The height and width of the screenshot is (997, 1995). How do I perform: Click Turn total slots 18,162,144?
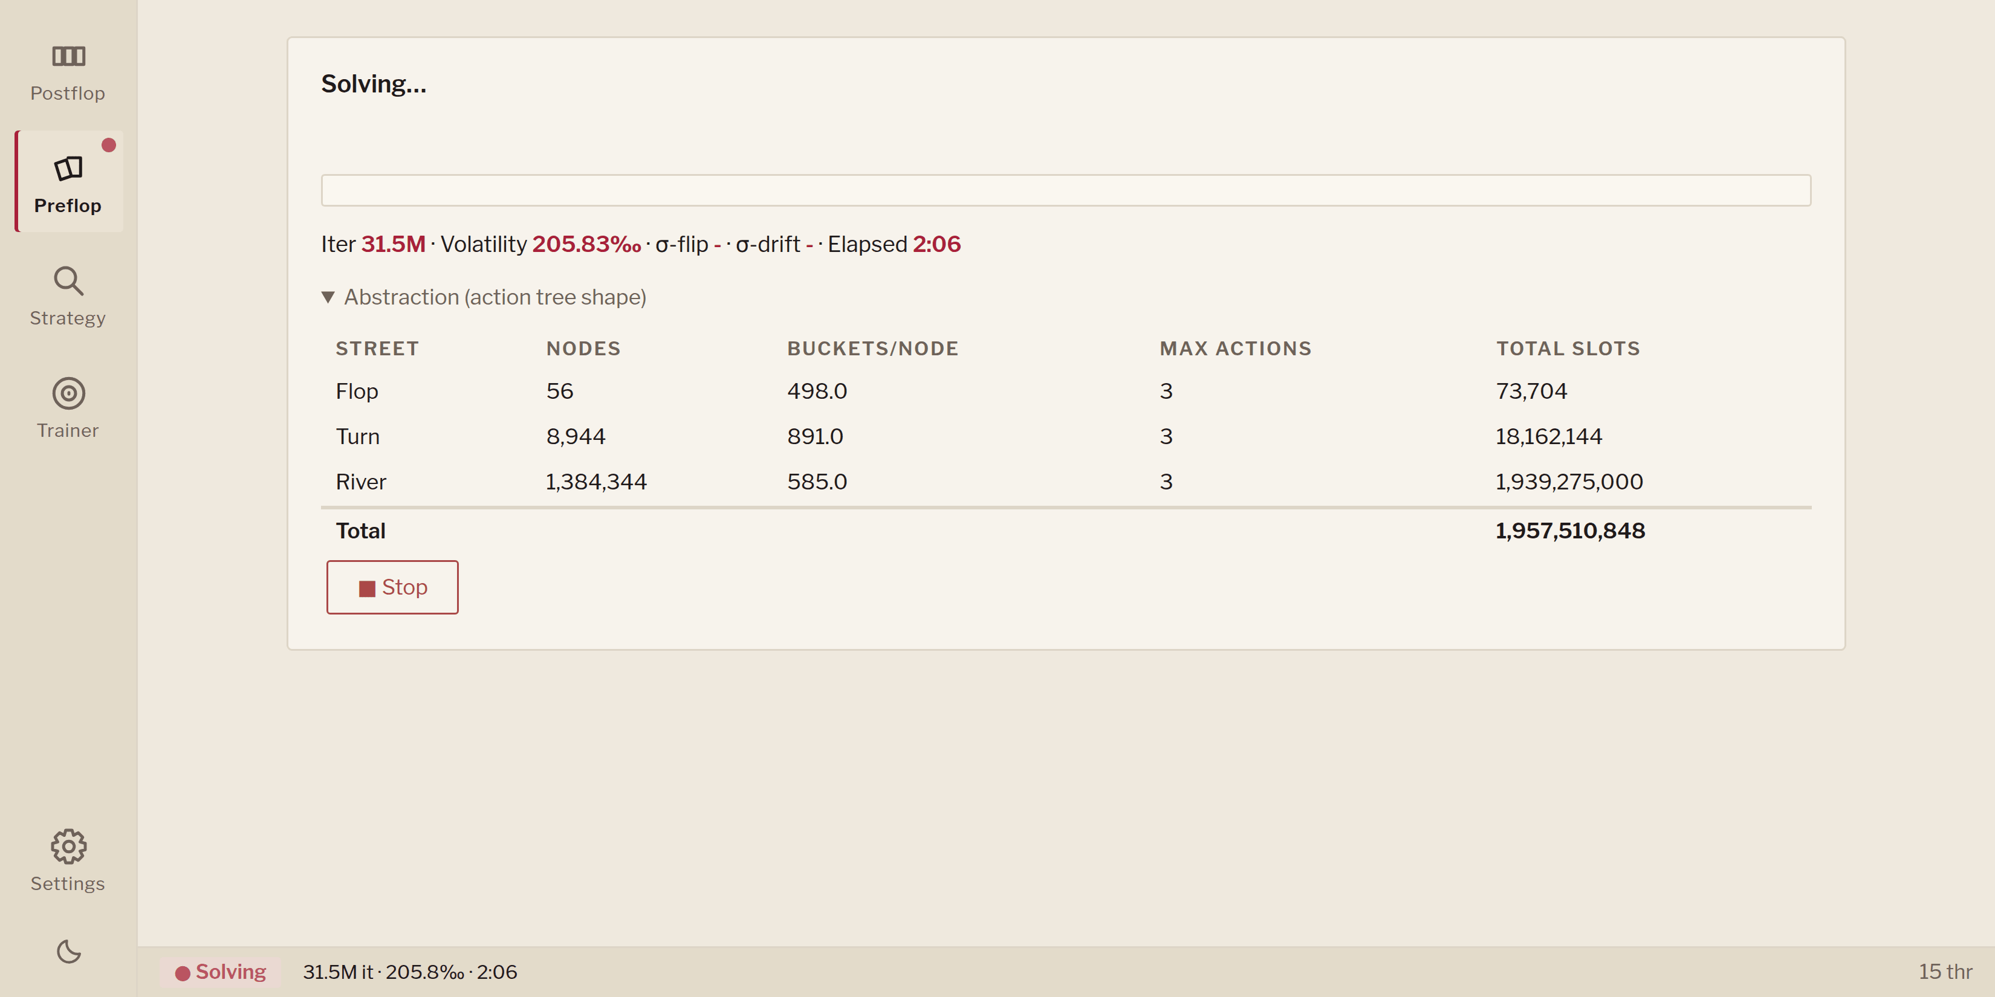[1548, 437]
